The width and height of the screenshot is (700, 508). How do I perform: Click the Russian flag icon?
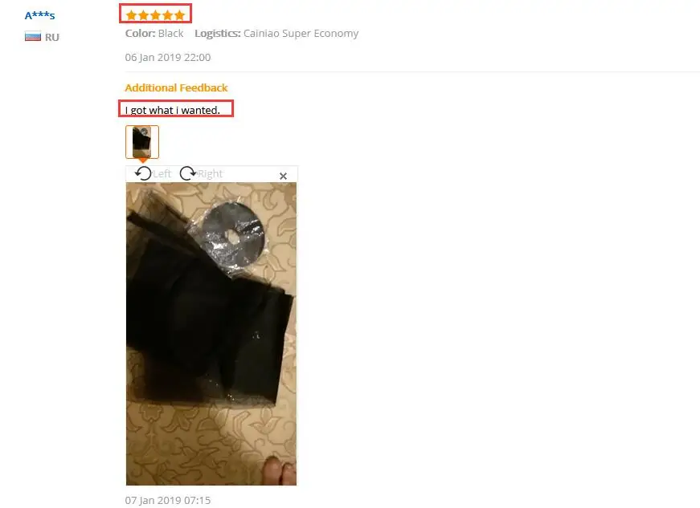[x=33, y=37]
